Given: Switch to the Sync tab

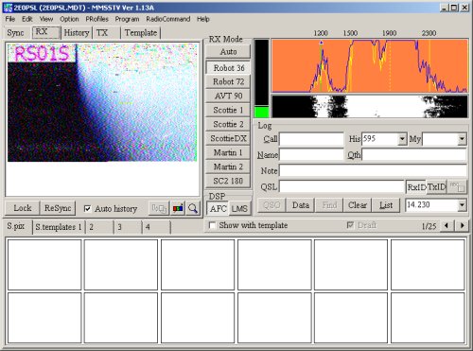Looking at the screenshot, I should pyautogui.click(x=15, y=33).
